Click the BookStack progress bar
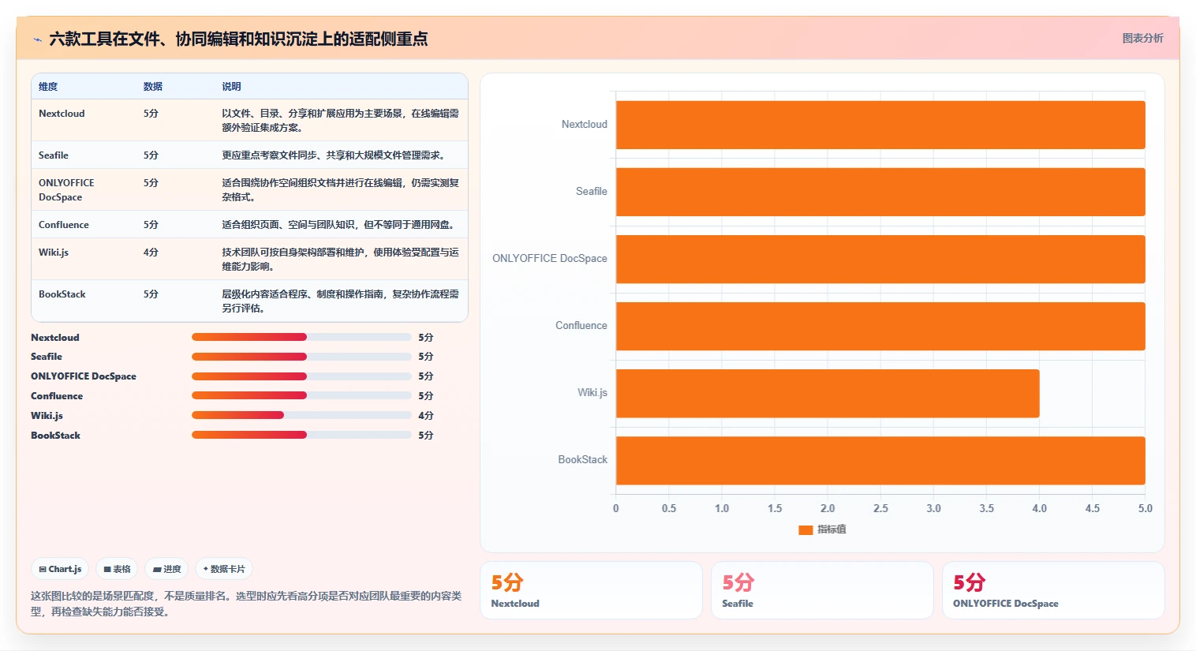1196x651 pixels. pyautogui.click(x=301, y=435)
